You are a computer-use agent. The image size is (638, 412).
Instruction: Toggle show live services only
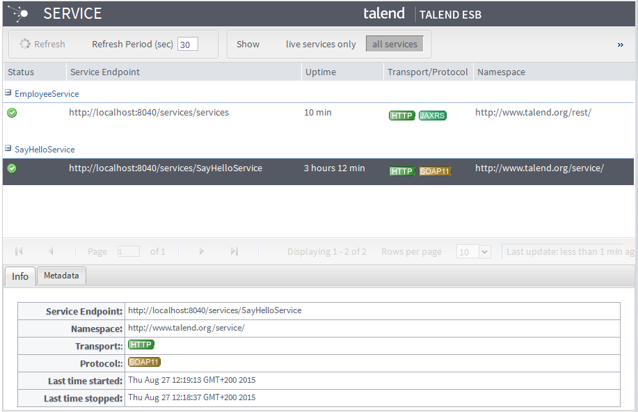[321, 44]
